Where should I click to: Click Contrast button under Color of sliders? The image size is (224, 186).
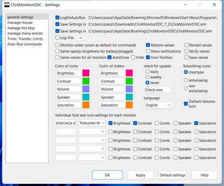(x=112, y=81)
